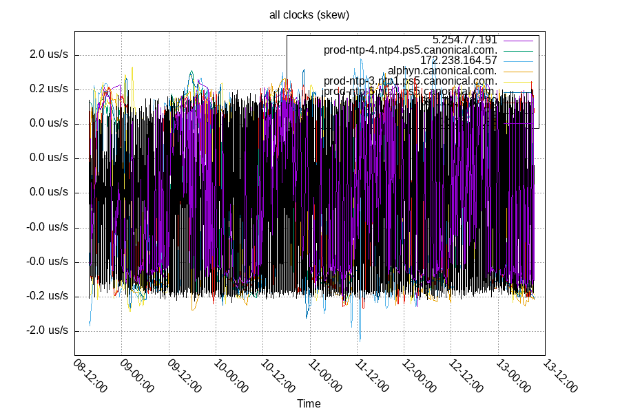
Task: Click the "10-00:00" time tick label
Action: pos(231,376)
